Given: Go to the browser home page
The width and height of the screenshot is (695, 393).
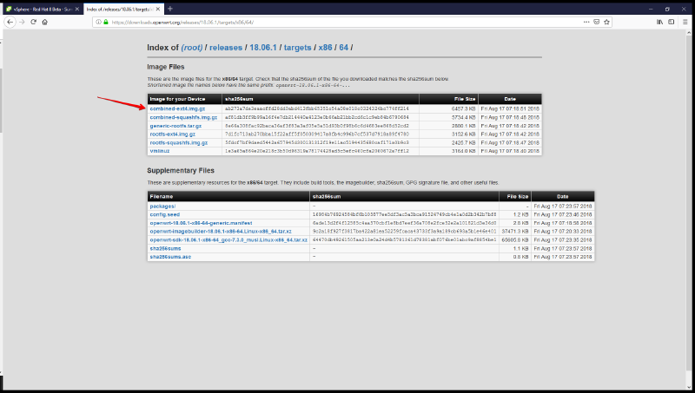Looking at the screenshot, I should pos(45,21).
